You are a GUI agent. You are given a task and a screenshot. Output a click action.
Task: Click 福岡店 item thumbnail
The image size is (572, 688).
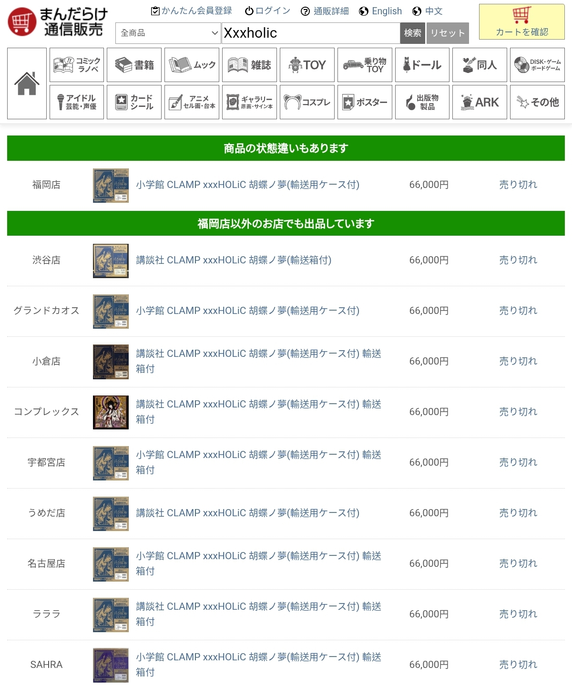click(111, 186)
